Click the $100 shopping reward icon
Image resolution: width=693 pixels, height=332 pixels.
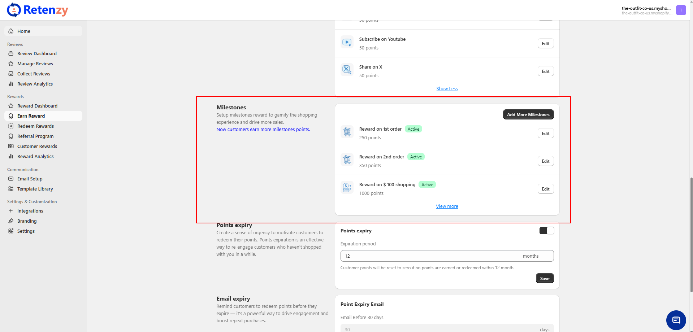(347, 188)
